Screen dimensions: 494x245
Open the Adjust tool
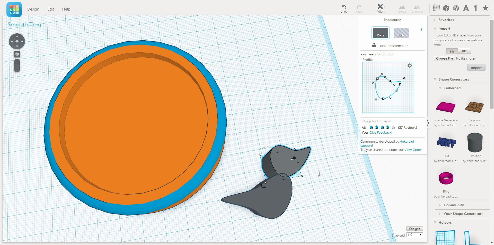click(381, 8)
